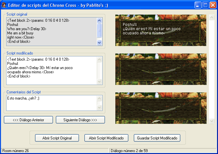Maximize the editor window
Image resolution: width=218 pixels, height=154 pixels.
tap(205, 5)
